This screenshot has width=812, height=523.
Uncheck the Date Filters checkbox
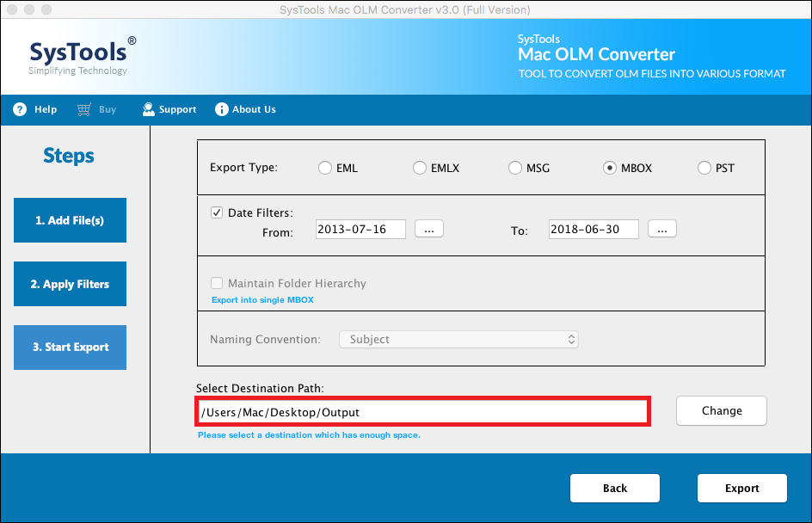point(217,212)
